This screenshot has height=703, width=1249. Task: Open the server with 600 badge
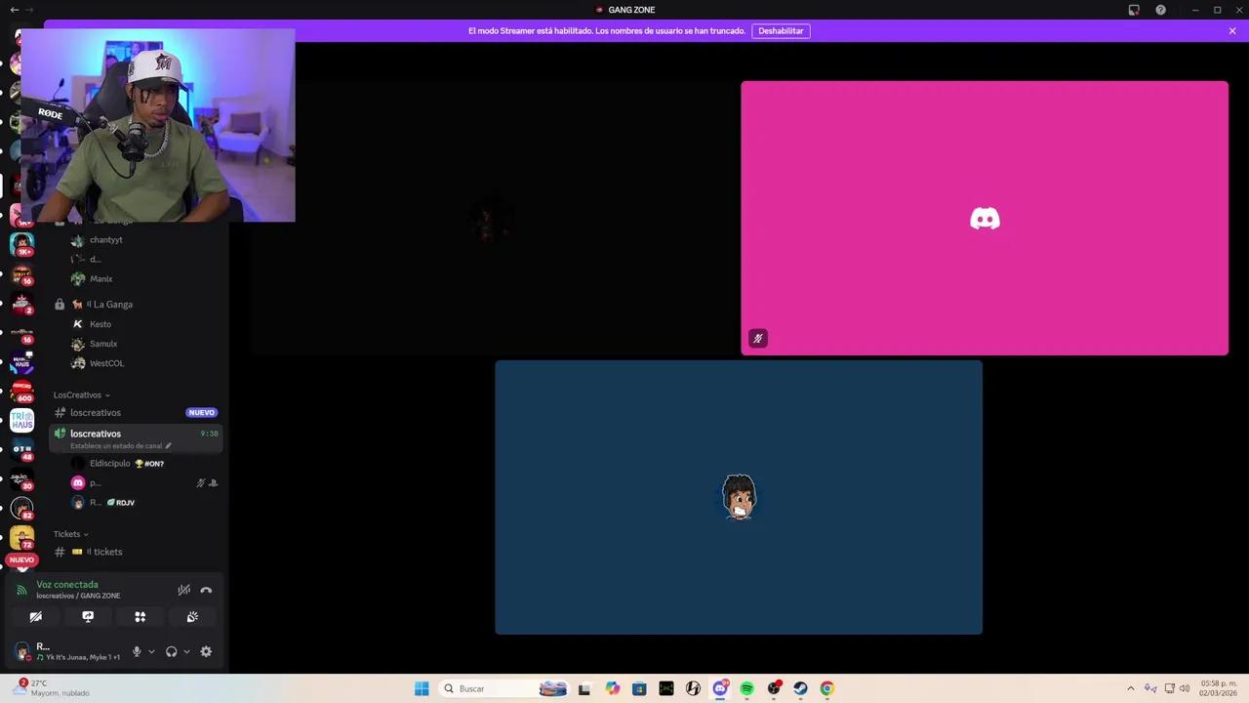point(21,391)
